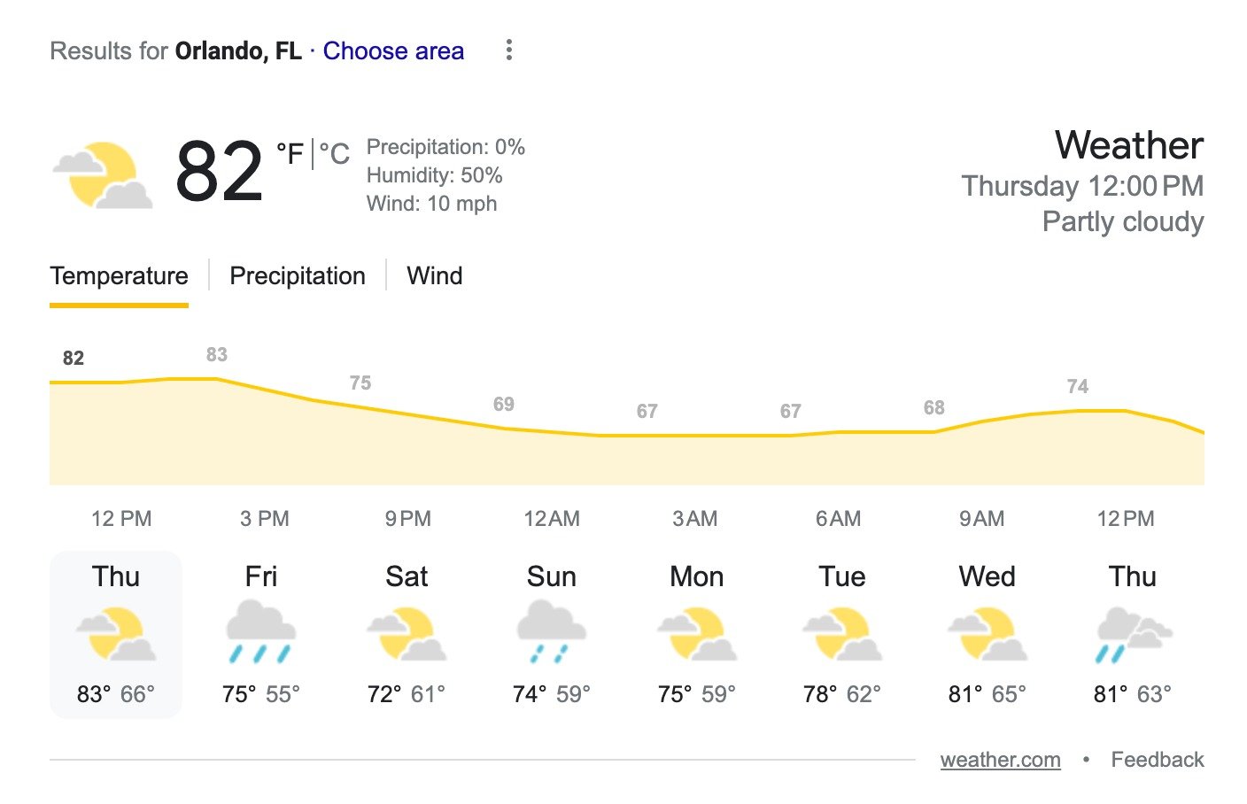Select the rain icon under Friday's forecast
Image resolution: width=1247 pixels, height=804 pixels.
click(261, 630)
